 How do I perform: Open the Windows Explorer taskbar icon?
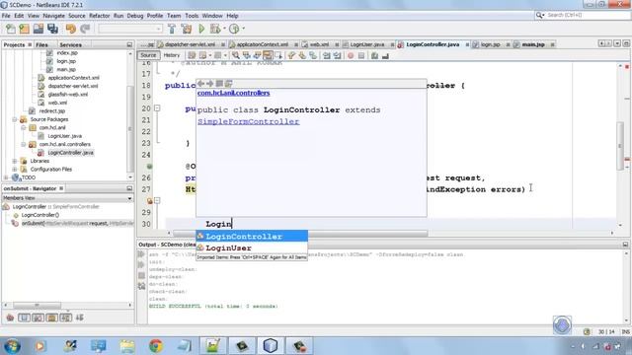[x=127, y=346]
